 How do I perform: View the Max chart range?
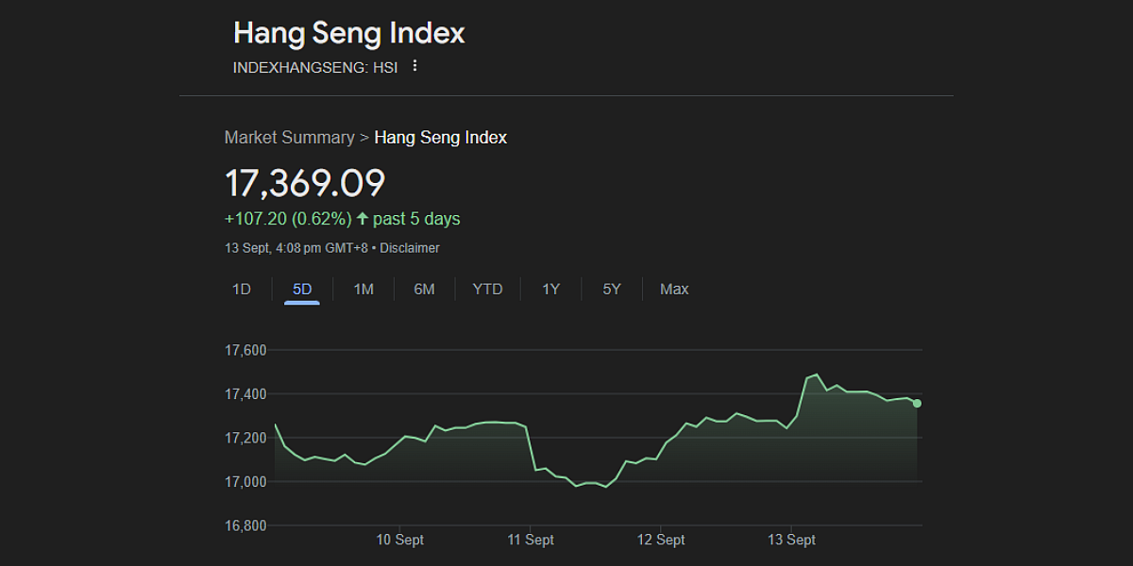(674, 289)
